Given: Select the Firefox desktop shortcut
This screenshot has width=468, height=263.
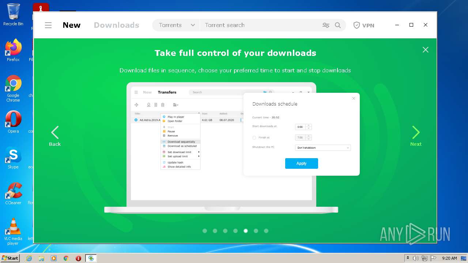Looking at the screenshot, I should (13, 50).
